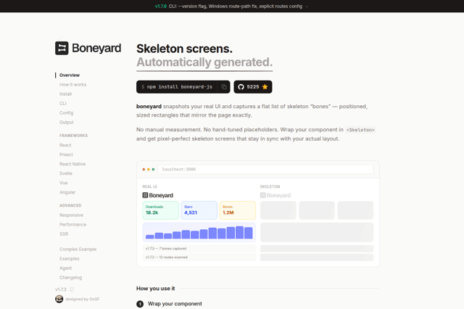This screenshot has height=309, width=464.
Task: Click the faded Boneyard icon in Skeleton demo
Action: tap(262, 195)
